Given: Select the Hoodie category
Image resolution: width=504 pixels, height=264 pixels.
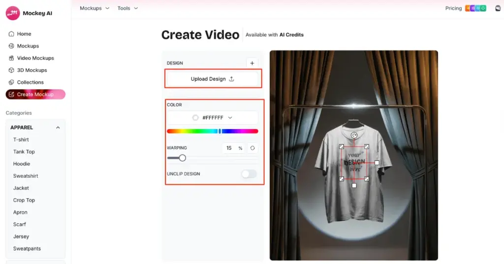Looking at the screenshot, I should [22, 164].
